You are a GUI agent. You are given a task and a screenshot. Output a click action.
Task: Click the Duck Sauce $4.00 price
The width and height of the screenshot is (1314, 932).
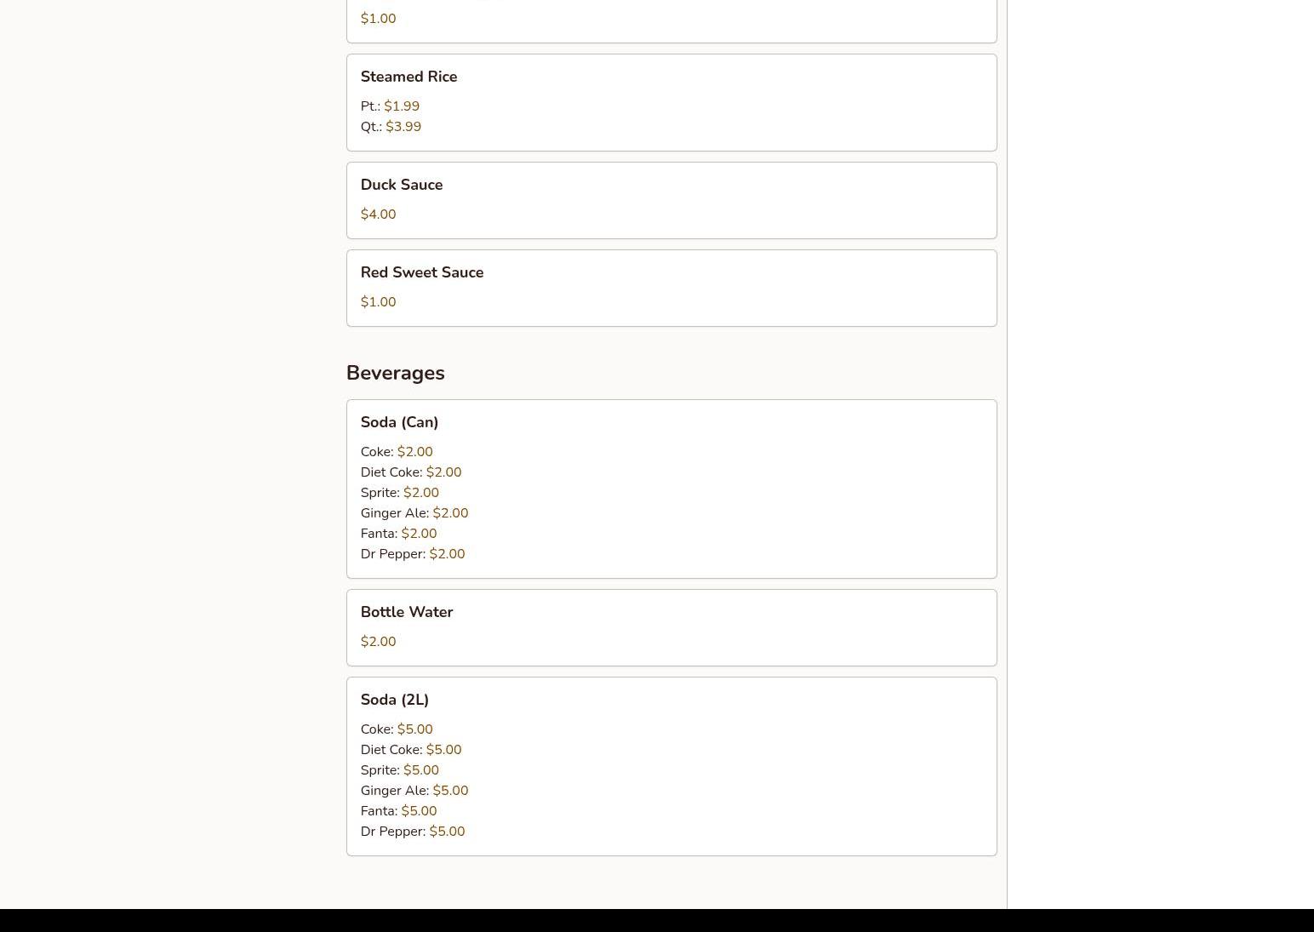(x=378, y=214)
